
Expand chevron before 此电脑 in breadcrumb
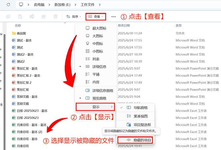tap(28, 5)
